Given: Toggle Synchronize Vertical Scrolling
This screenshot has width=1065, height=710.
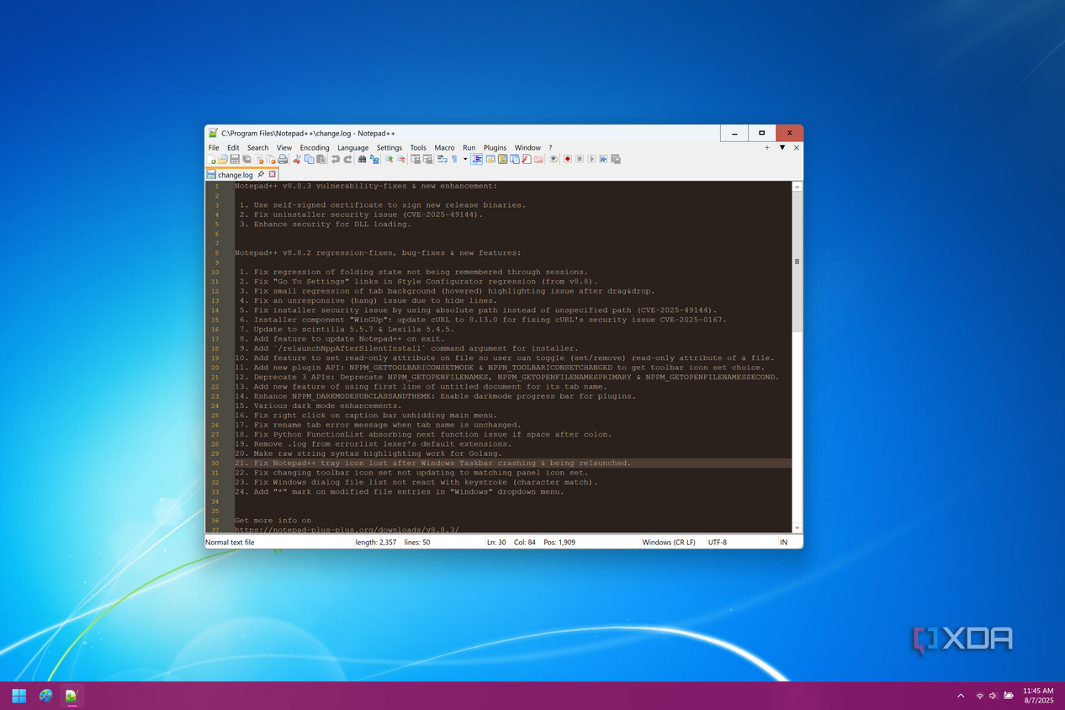Looking at the screenshot, I should click(x=415, y=159).
